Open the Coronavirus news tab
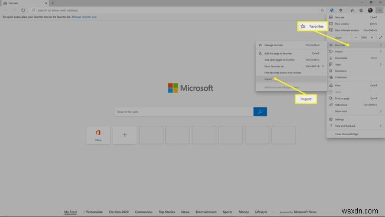Image resolution: width=385 pixels, height=217 pixels. [144, 212]
